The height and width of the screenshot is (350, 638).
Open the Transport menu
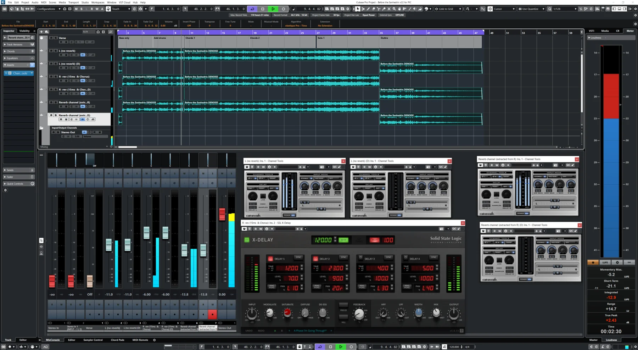pos(73,2)
